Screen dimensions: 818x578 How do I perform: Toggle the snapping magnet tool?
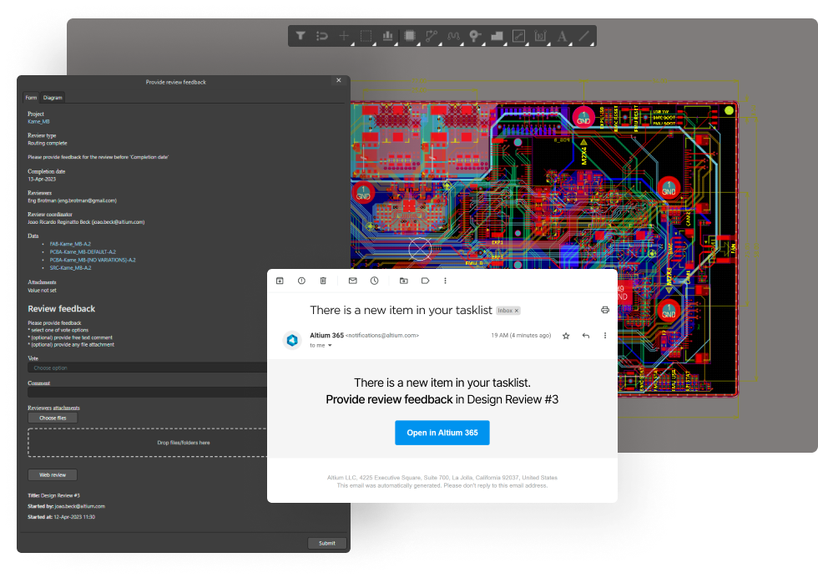[x=322, y=36]
